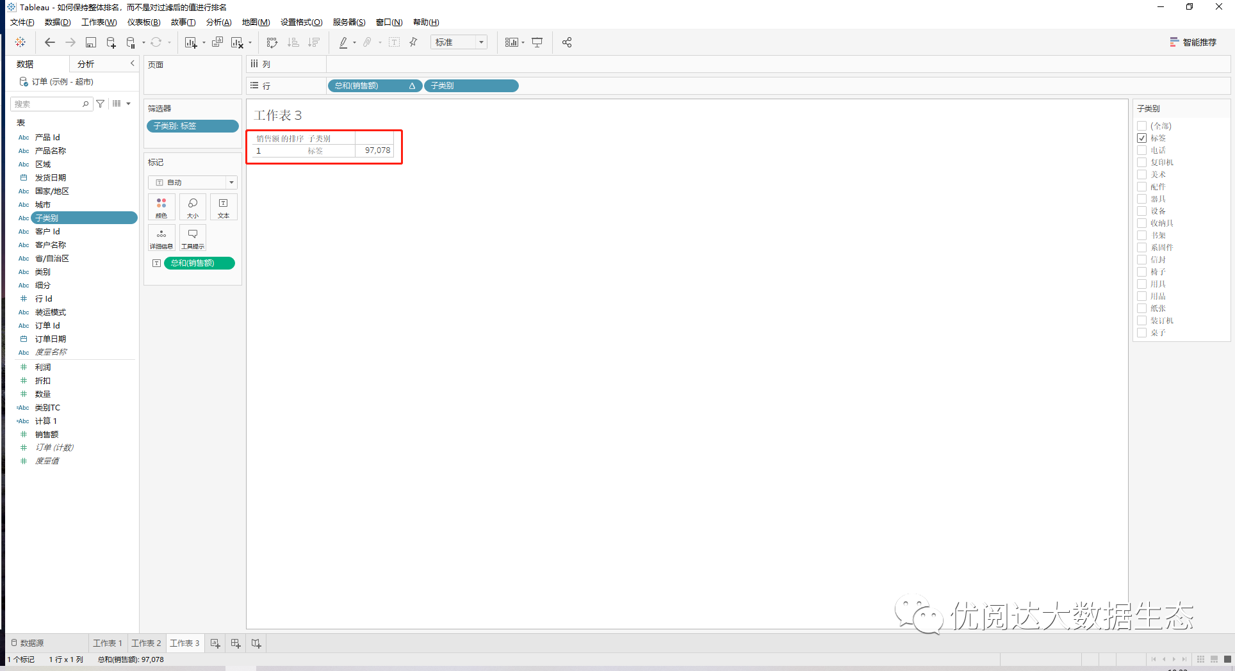Click the new story tab icon
Screen dimensions: 1235x671
256,643
